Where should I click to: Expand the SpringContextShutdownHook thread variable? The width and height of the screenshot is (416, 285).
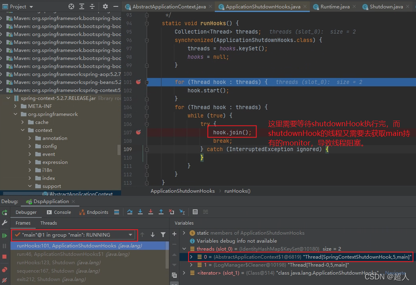[191, 257]
